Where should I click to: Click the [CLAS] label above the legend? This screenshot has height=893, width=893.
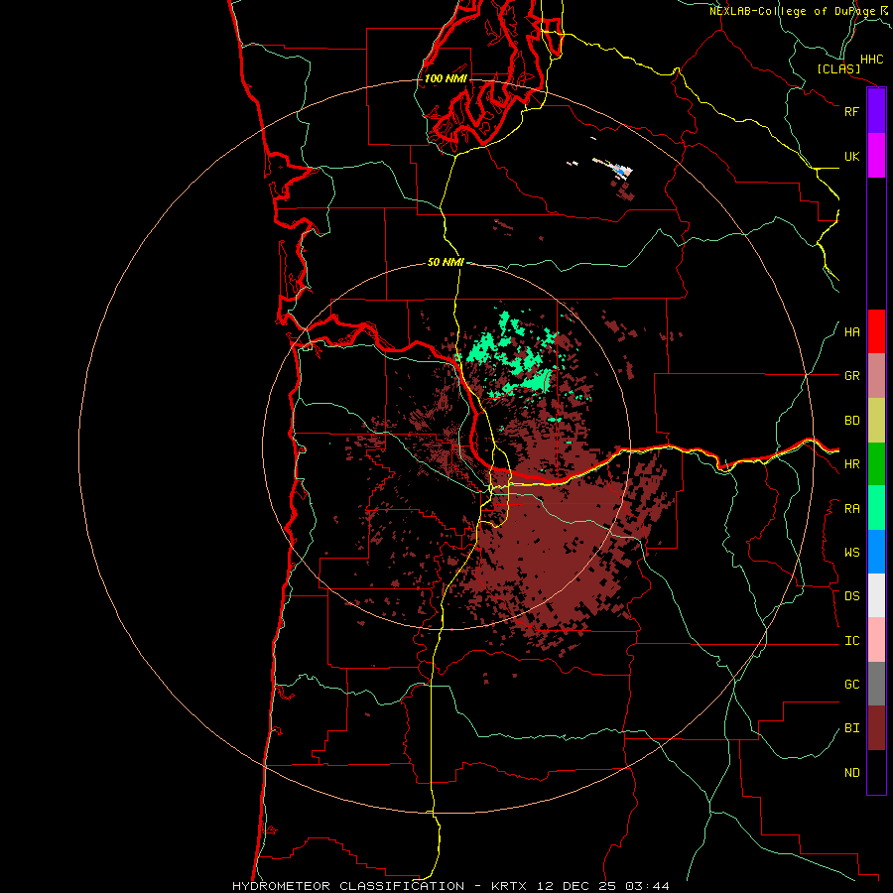pos(838,68)
